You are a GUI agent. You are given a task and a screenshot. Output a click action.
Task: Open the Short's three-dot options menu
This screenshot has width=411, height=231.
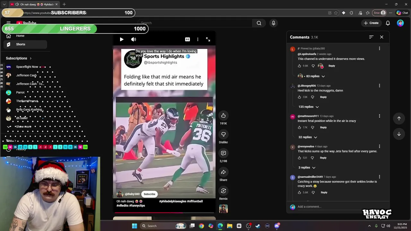click(x=198, y=39)
